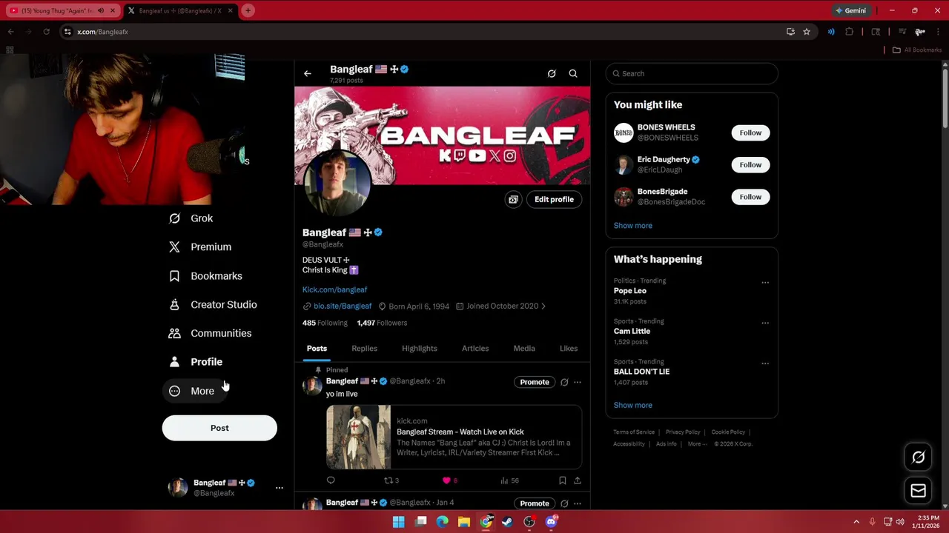Toggle bookmark on the pinned post

(563, 481)
